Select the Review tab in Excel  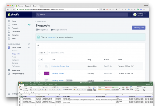coord(51,85)
